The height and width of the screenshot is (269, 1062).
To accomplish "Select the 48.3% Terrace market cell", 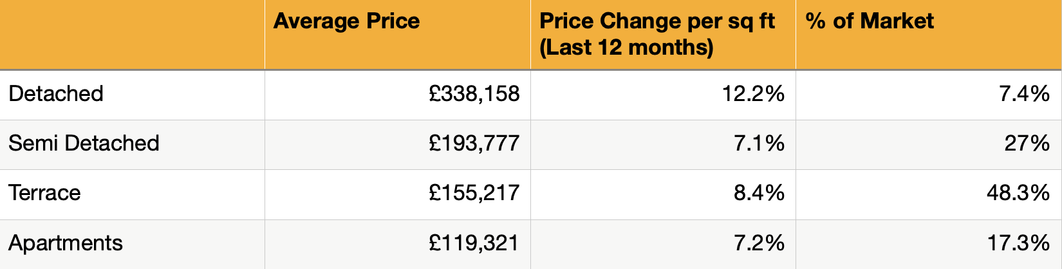I will (x=1018, y=193).
